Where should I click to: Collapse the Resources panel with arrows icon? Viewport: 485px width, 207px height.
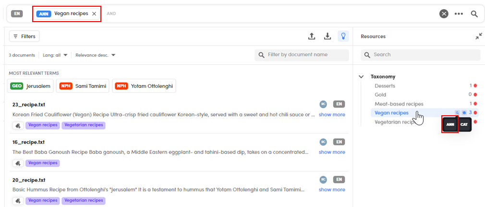479,36
